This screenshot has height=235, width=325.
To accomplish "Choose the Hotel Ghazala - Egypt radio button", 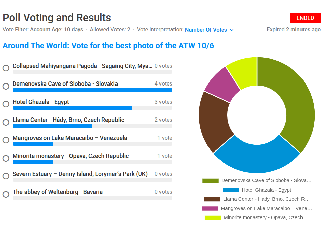I will (6, 104).
